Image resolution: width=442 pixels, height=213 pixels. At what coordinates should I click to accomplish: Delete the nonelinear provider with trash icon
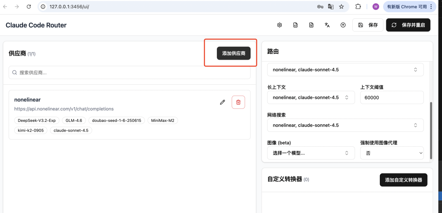pyautogui.click(x=238, y=102)
